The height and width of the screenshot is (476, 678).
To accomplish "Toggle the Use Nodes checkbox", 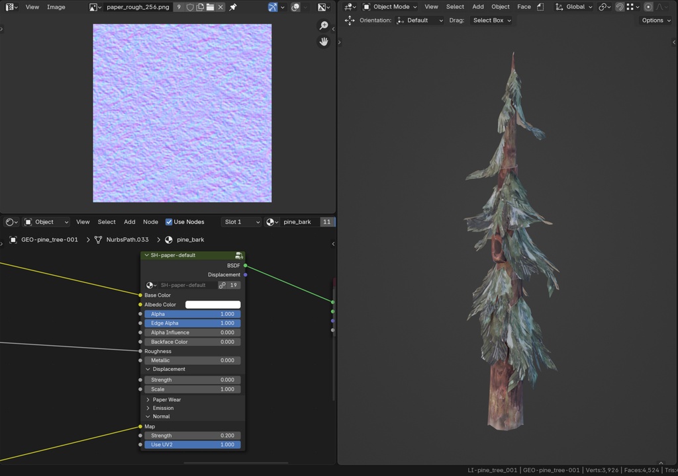I will 169,222.
